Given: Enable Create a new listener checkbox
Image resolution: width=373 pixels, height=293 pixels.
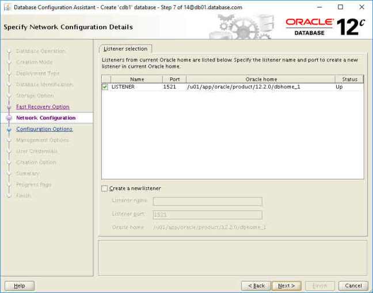Looking at the screenshot, I should 104,188.
